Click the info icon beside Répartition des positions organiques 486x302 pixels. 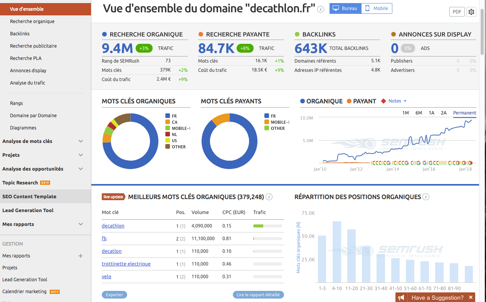[x=426, y=197]
